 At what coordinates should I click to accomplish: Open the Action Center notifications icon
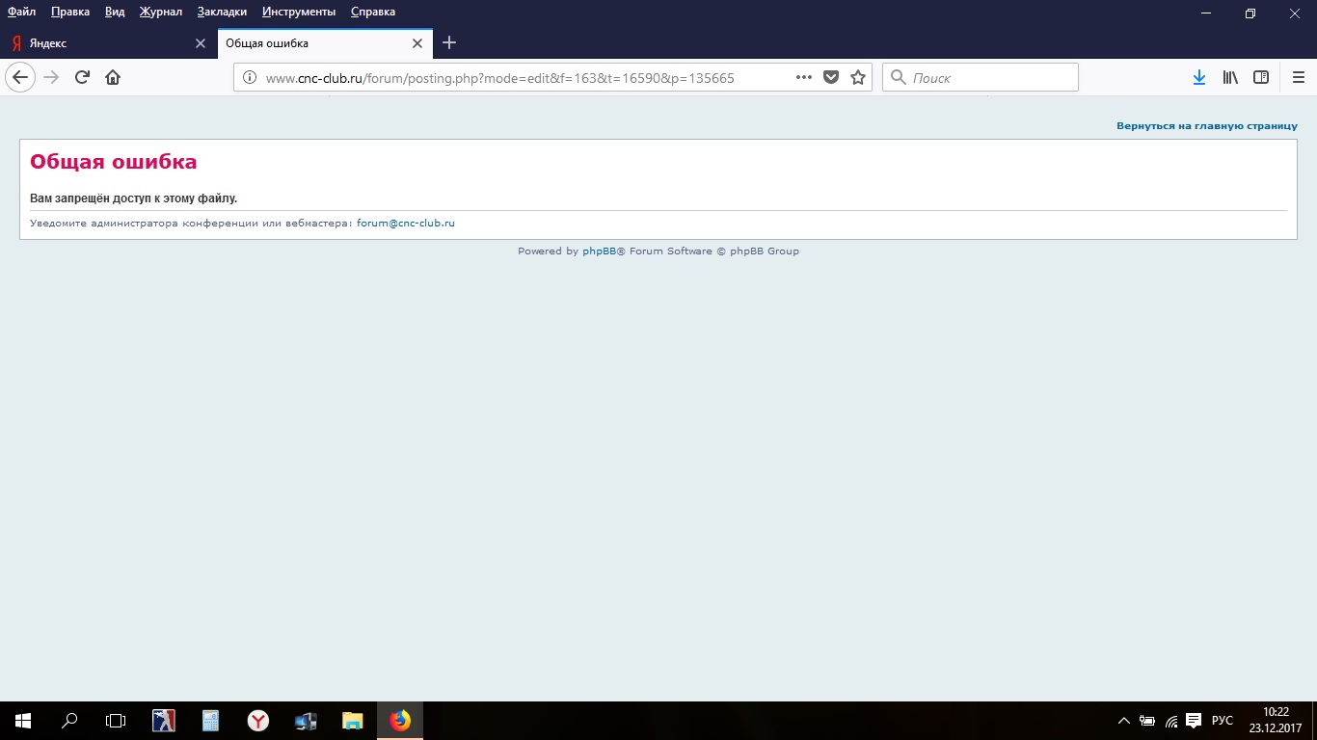(1194, 721)
